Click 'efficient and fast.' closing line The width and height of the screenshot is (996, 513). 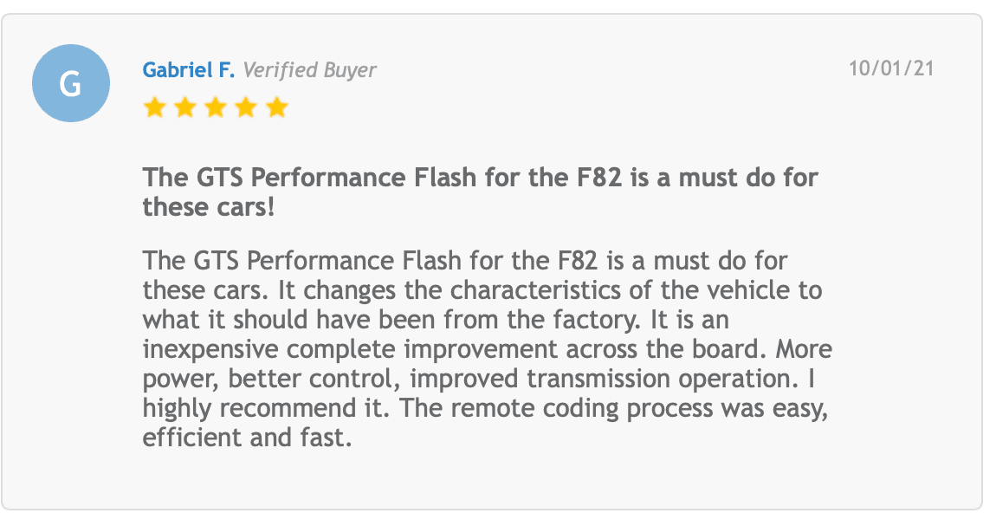[x=247, y=438]
